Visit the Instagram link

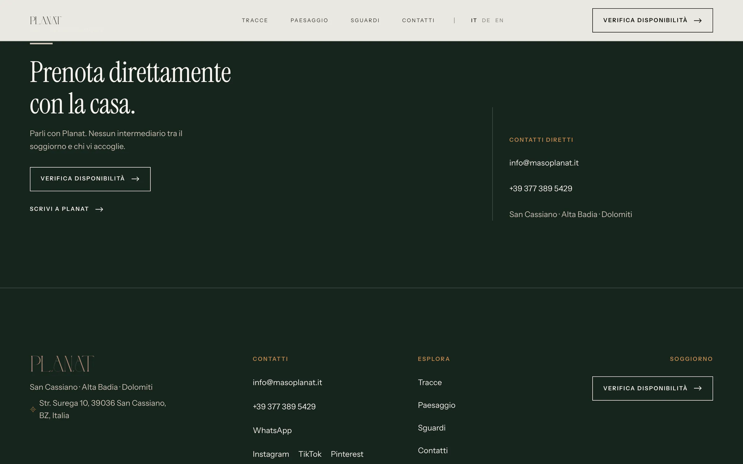(x=271, y=454)
